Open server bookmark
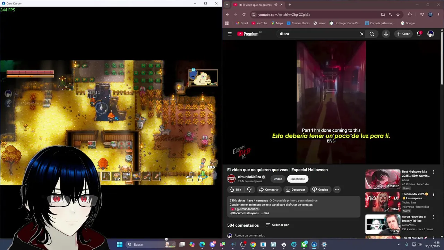The width and height of the screenshot is (444, 250). (x=319, y=23)
